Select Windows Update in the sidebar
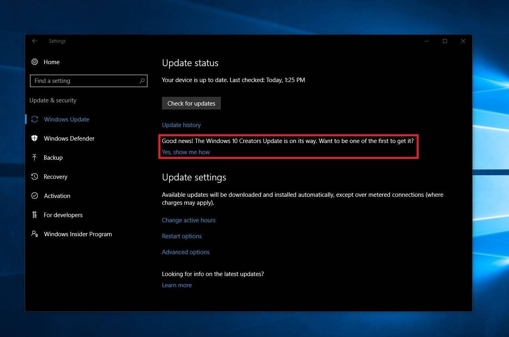 pos(66,120)
